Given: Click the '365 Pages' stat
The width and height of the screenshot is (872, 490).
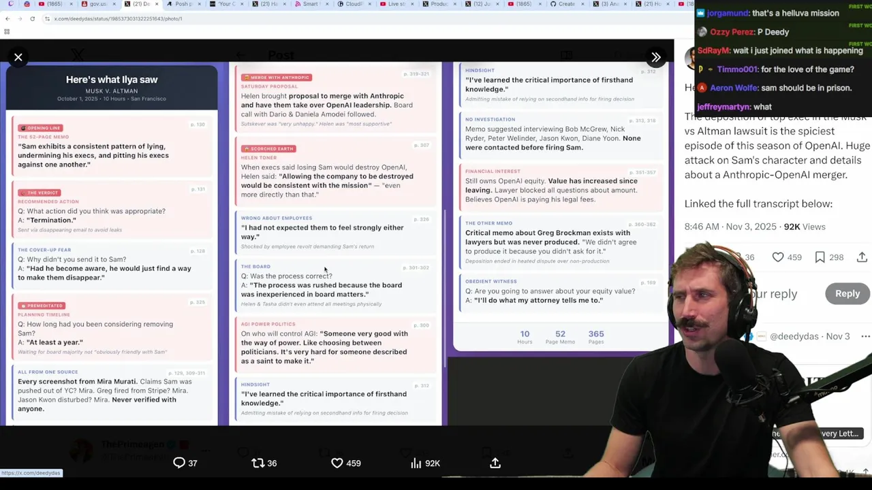Looking at the screenshot, I should pos(596,337).
